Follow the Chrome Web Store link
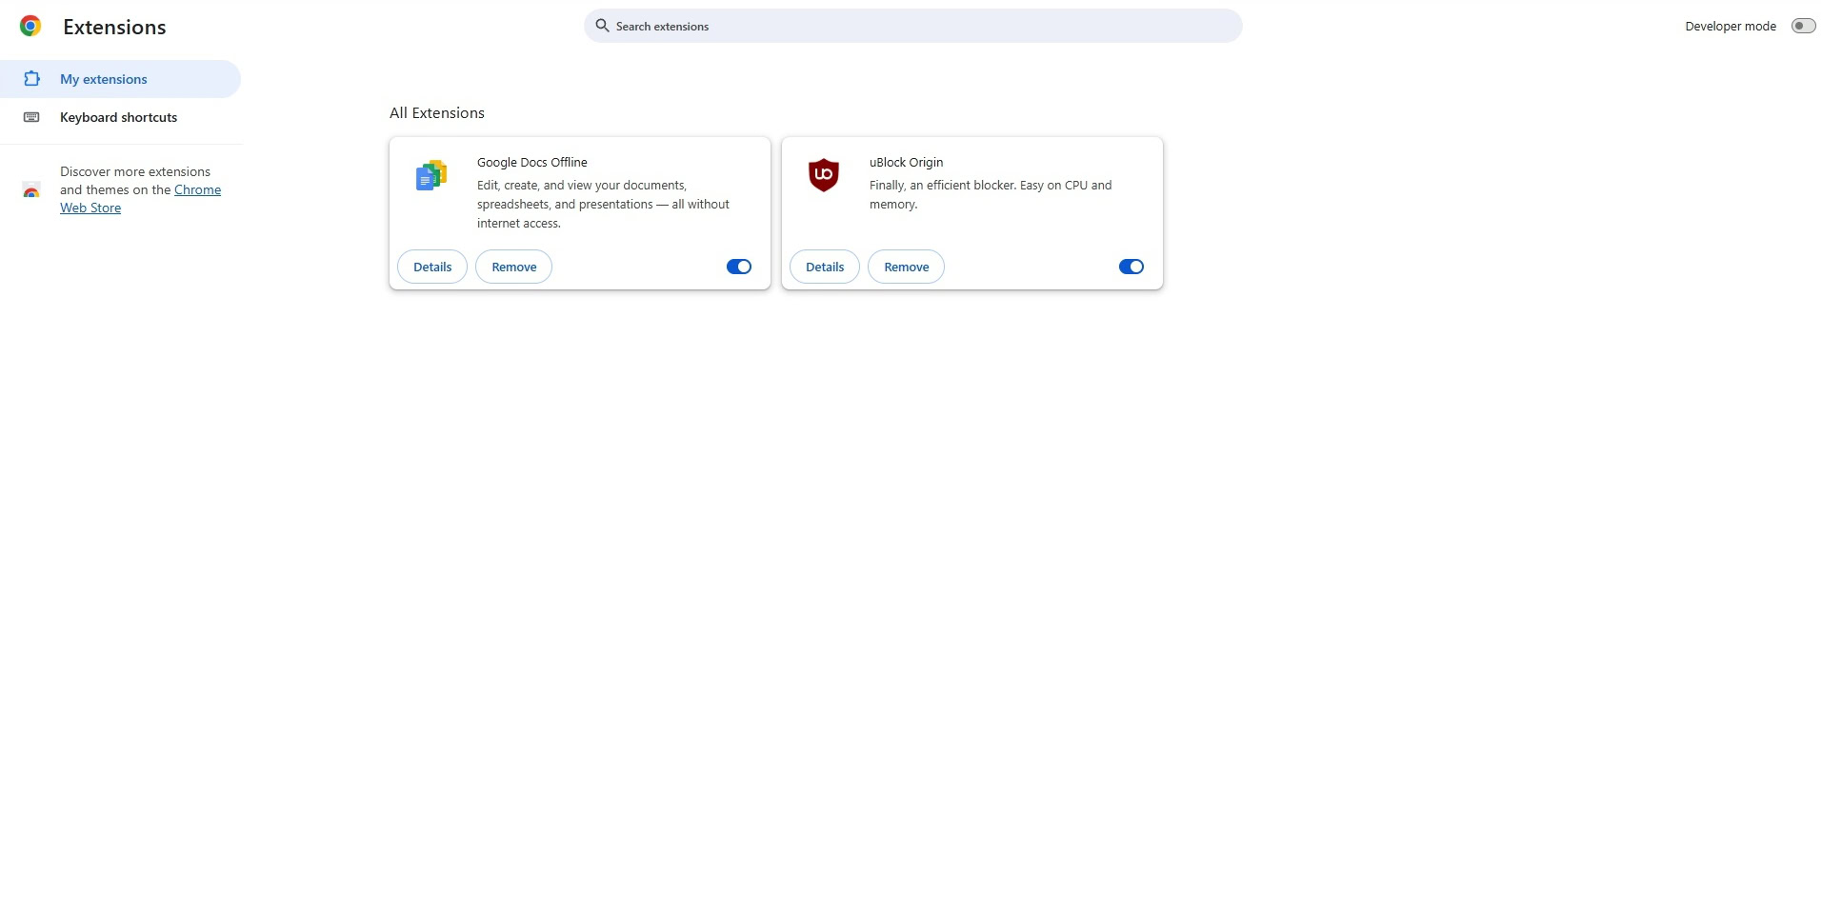Image resolution: width=1822 pixels, height=912 pixels. 141,199
